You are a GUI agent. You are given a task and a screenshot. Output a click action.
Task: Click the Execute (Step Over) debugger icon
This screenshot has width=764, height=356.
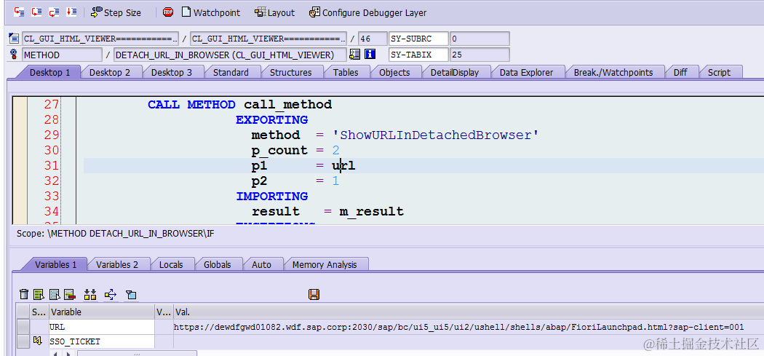tap(36, 12)
